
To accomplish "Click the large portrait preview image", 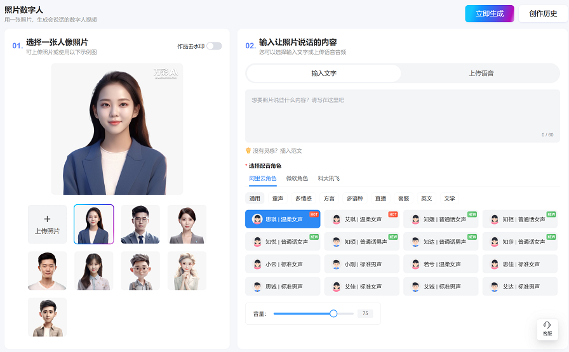I will pos(117,129).
